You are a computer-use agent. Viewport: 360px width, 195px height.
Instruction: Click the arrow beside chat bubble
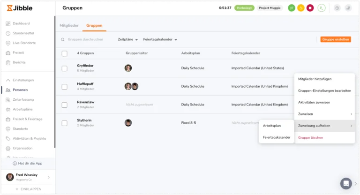point(356,184)
